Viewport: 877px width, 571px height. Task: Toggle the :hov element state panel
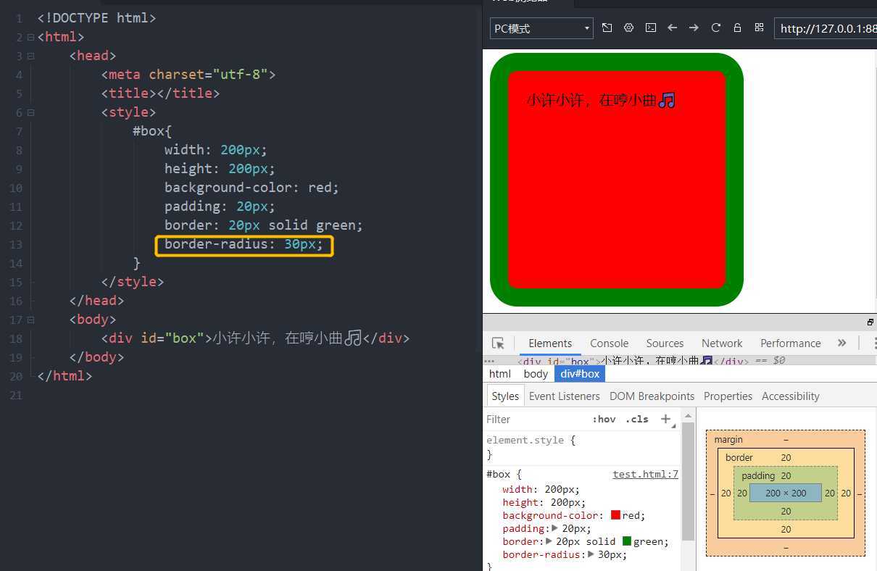coord(604,419)
